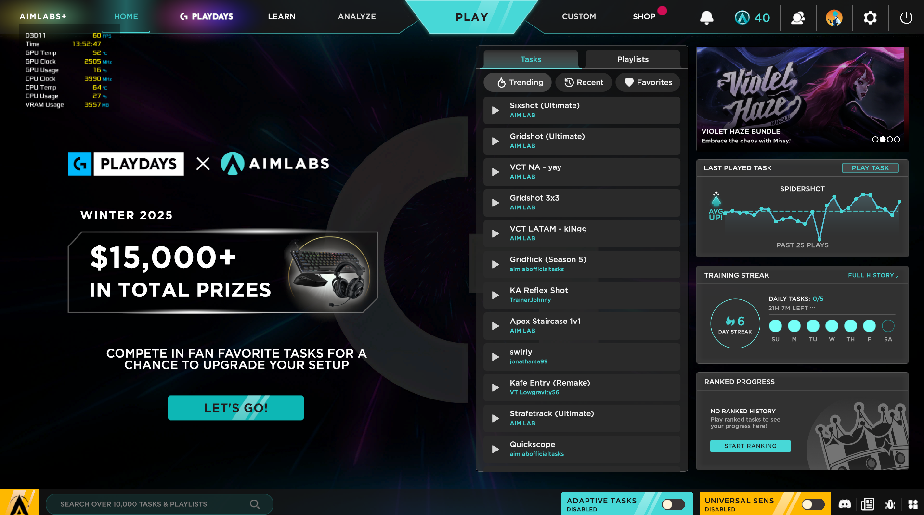Report a bug using the bug icon
This screenshot has width=924, height=515.
click(890, 504)
